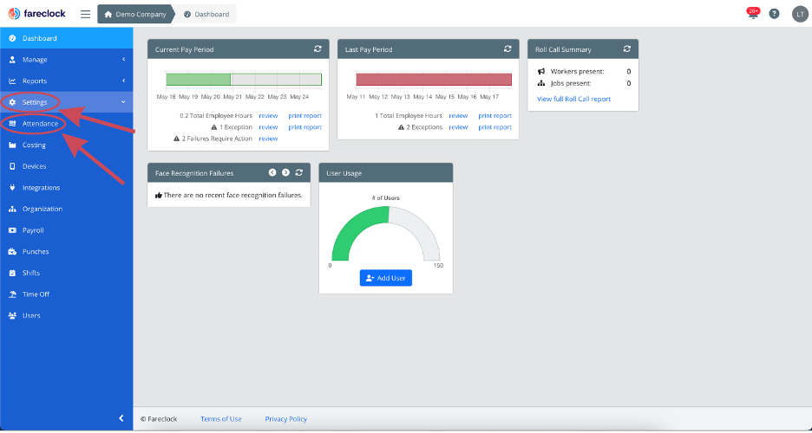Open the Settings menu item
812x433 pixels.
pos(66,102)
